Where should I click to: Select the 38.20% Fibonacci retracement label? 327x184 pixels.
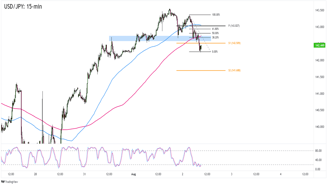[215, 37]
